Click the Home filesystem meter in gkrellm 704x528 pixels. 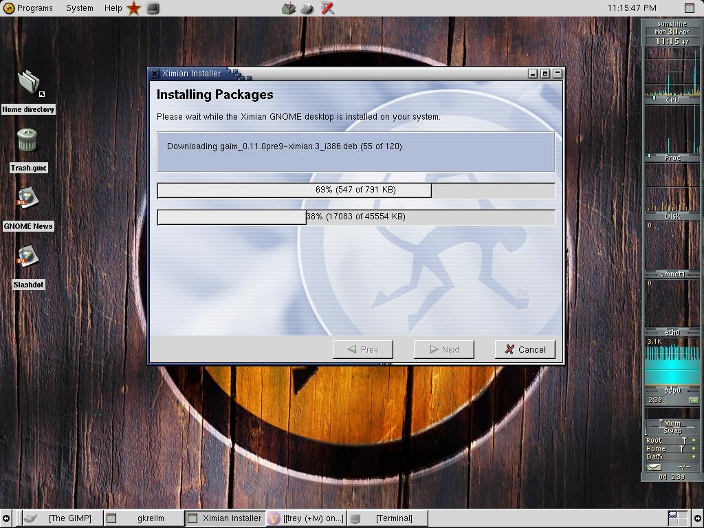coord(672,448)
